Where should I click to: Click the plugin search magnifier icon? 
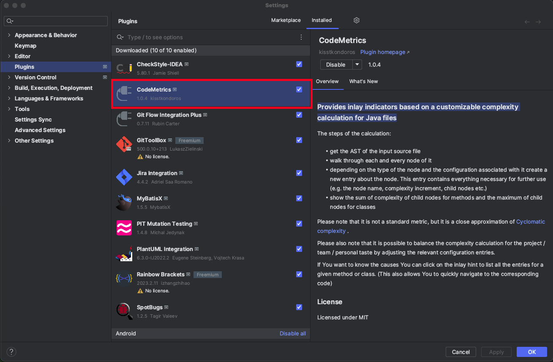120,37
